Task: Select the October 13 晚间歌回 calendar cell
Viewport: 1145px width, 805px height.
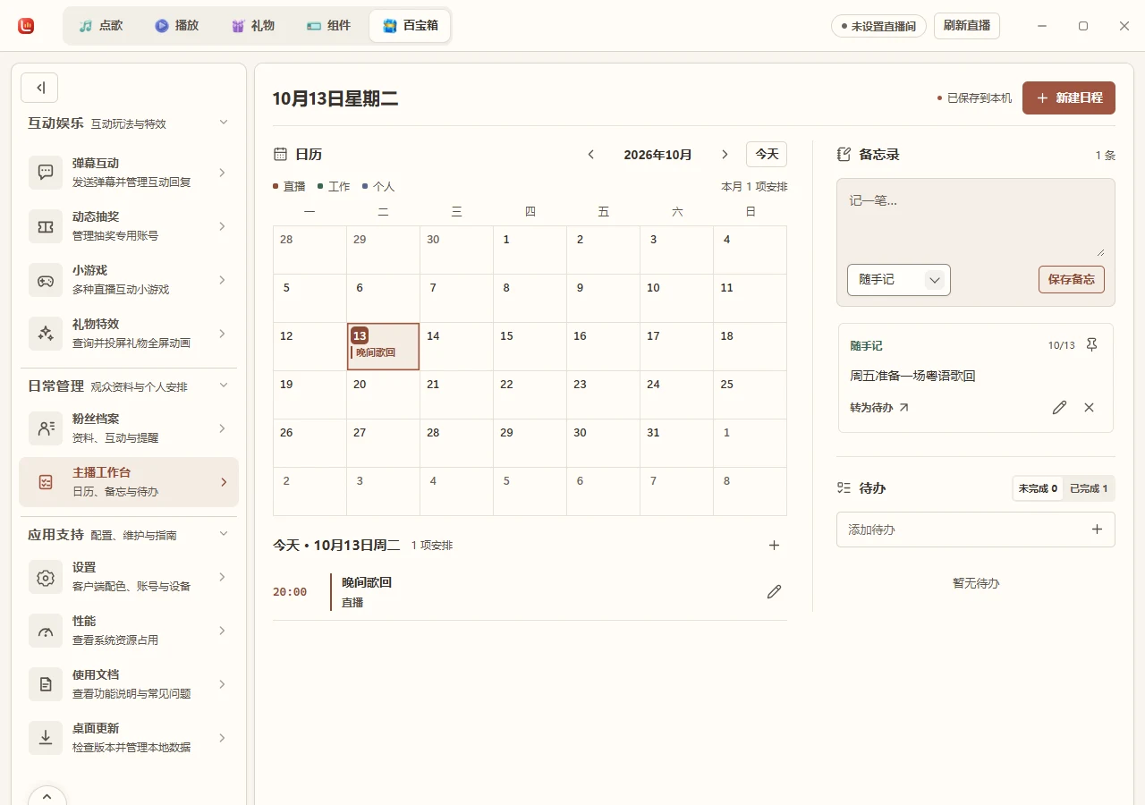Action: [x=383, y=347]
